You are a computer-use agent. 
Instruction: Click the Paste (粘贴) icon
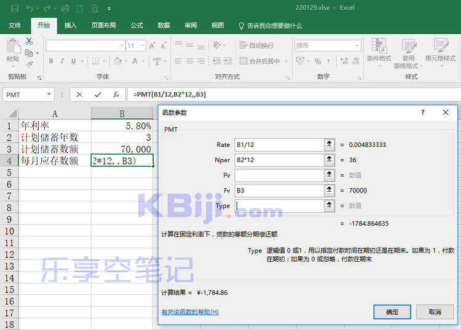13,47
